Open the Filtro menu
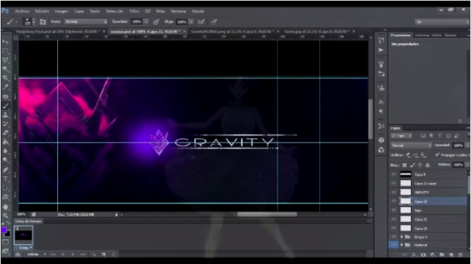The image size is (471, 264). (134, 11)
